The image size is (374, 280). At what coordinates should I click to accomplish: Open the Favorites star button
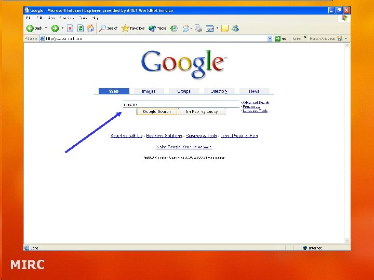133,29
